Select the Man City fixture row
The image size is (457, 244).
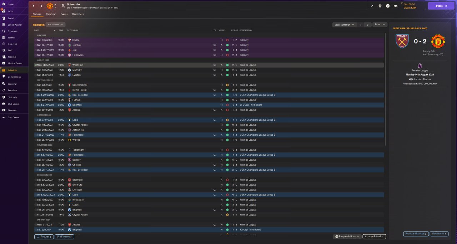pyautogui.click(x=209, y=70)
